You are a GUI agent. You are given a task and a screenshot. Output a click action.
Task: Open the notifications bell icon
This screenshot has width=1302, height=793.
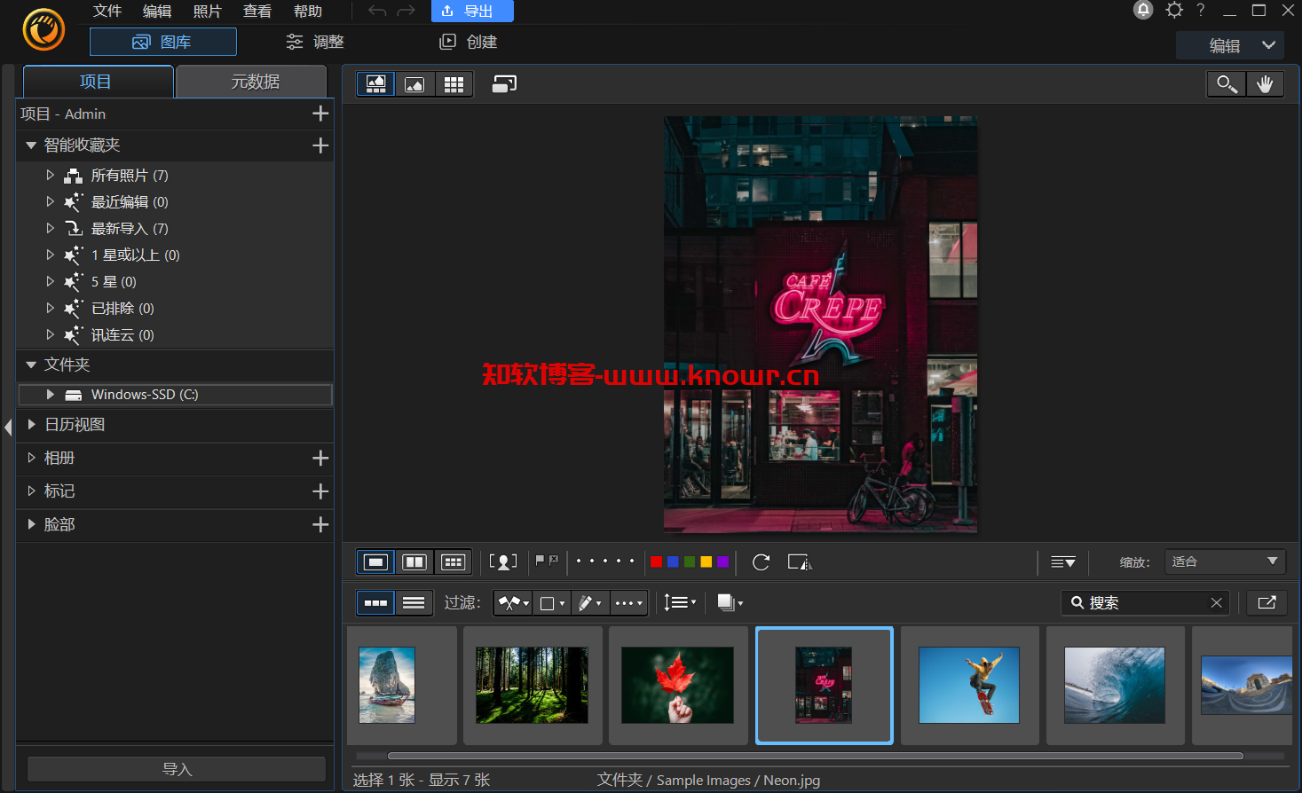point(1143,10)
